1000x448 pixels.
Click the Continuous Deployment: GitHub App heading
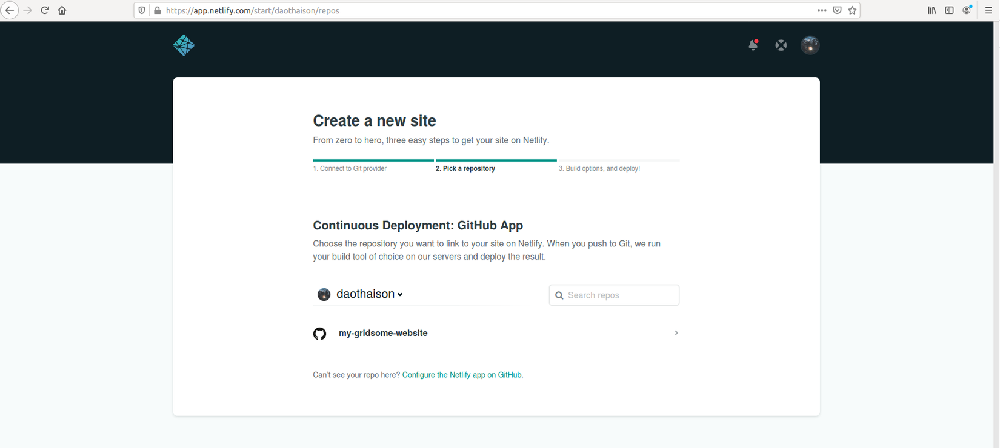point(418,225)
